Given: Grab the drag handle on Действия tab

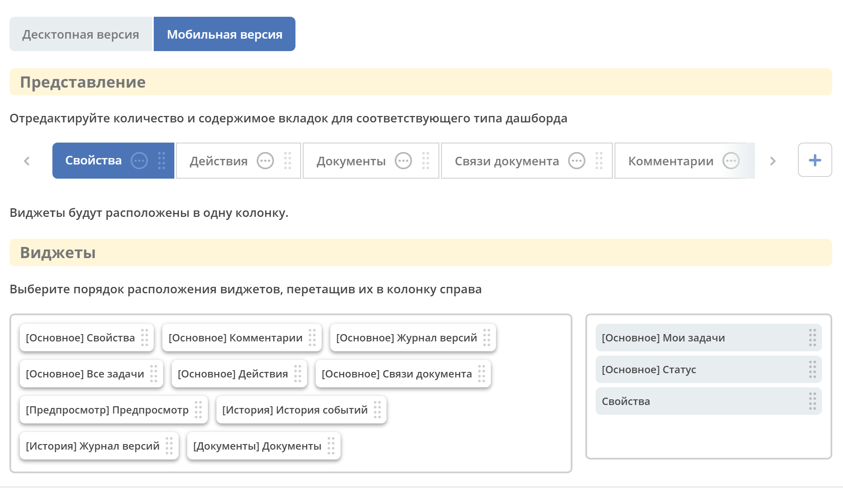Looking at the screenshot, I should point(288,161).
